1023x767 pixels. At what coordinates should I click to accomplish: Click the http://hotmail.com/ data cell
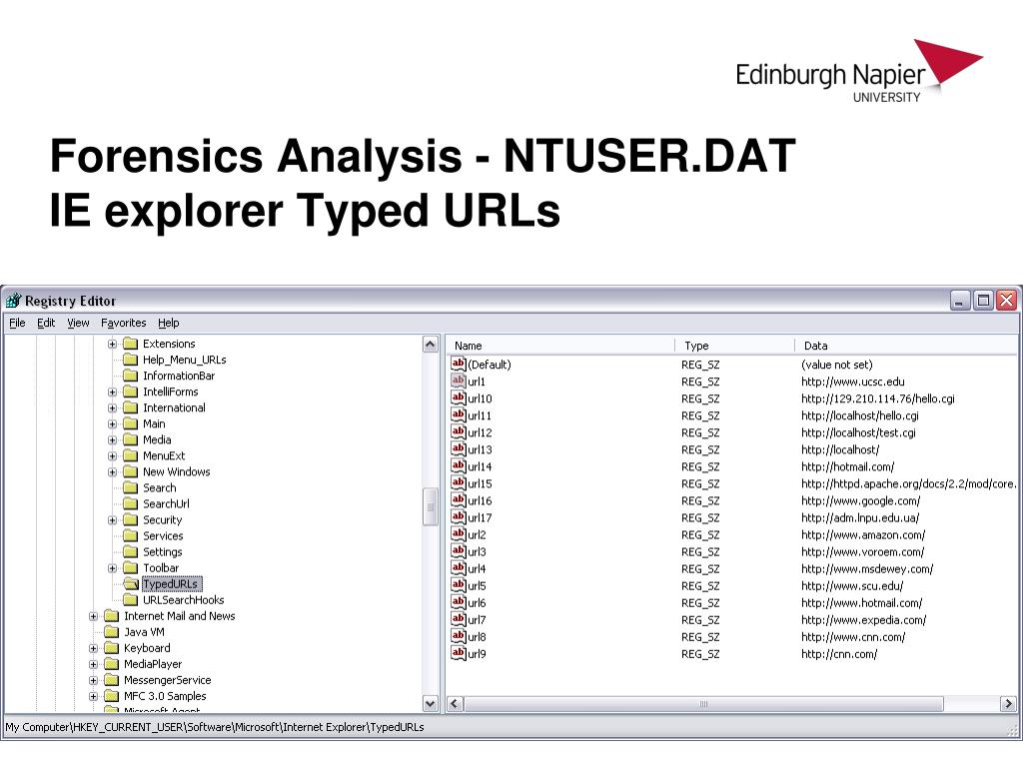click(x=847, y=466)
